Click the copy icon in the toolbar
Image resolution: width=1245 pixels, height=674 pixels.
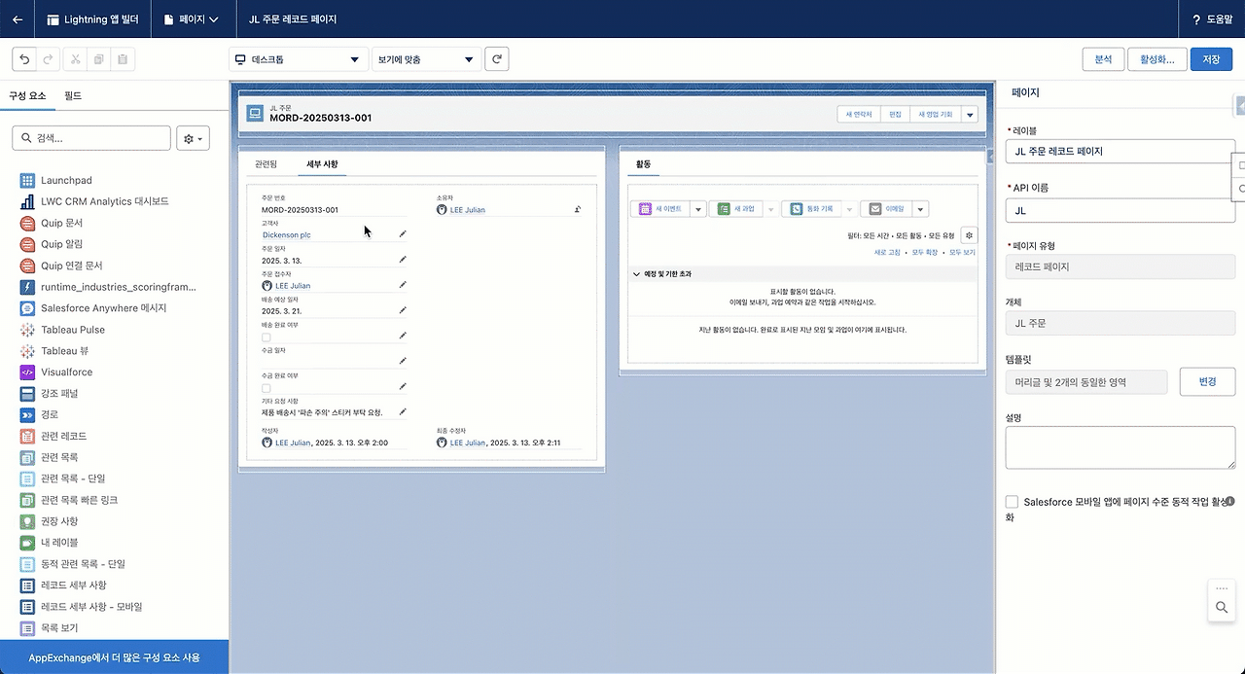point(99,59)
